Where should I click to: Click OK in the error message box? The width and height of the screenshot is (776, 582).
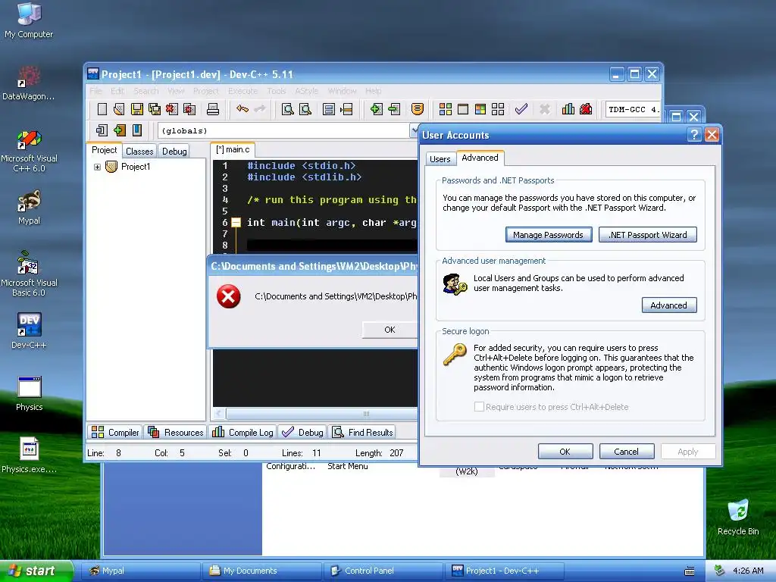click(x=390, y=330)
